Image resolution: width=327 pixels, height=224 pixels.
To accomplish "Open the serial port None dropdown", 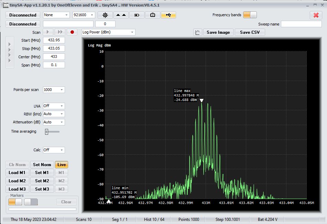I will tap(56, 15).
